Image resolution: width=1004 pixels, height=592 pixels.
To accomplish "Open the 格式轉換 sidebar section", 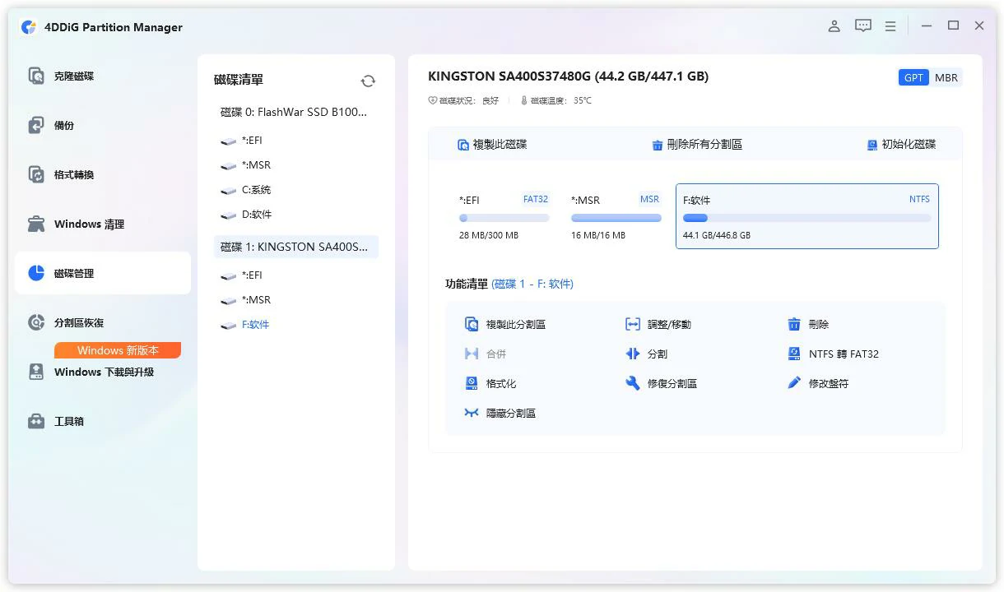I will point(103,174).
